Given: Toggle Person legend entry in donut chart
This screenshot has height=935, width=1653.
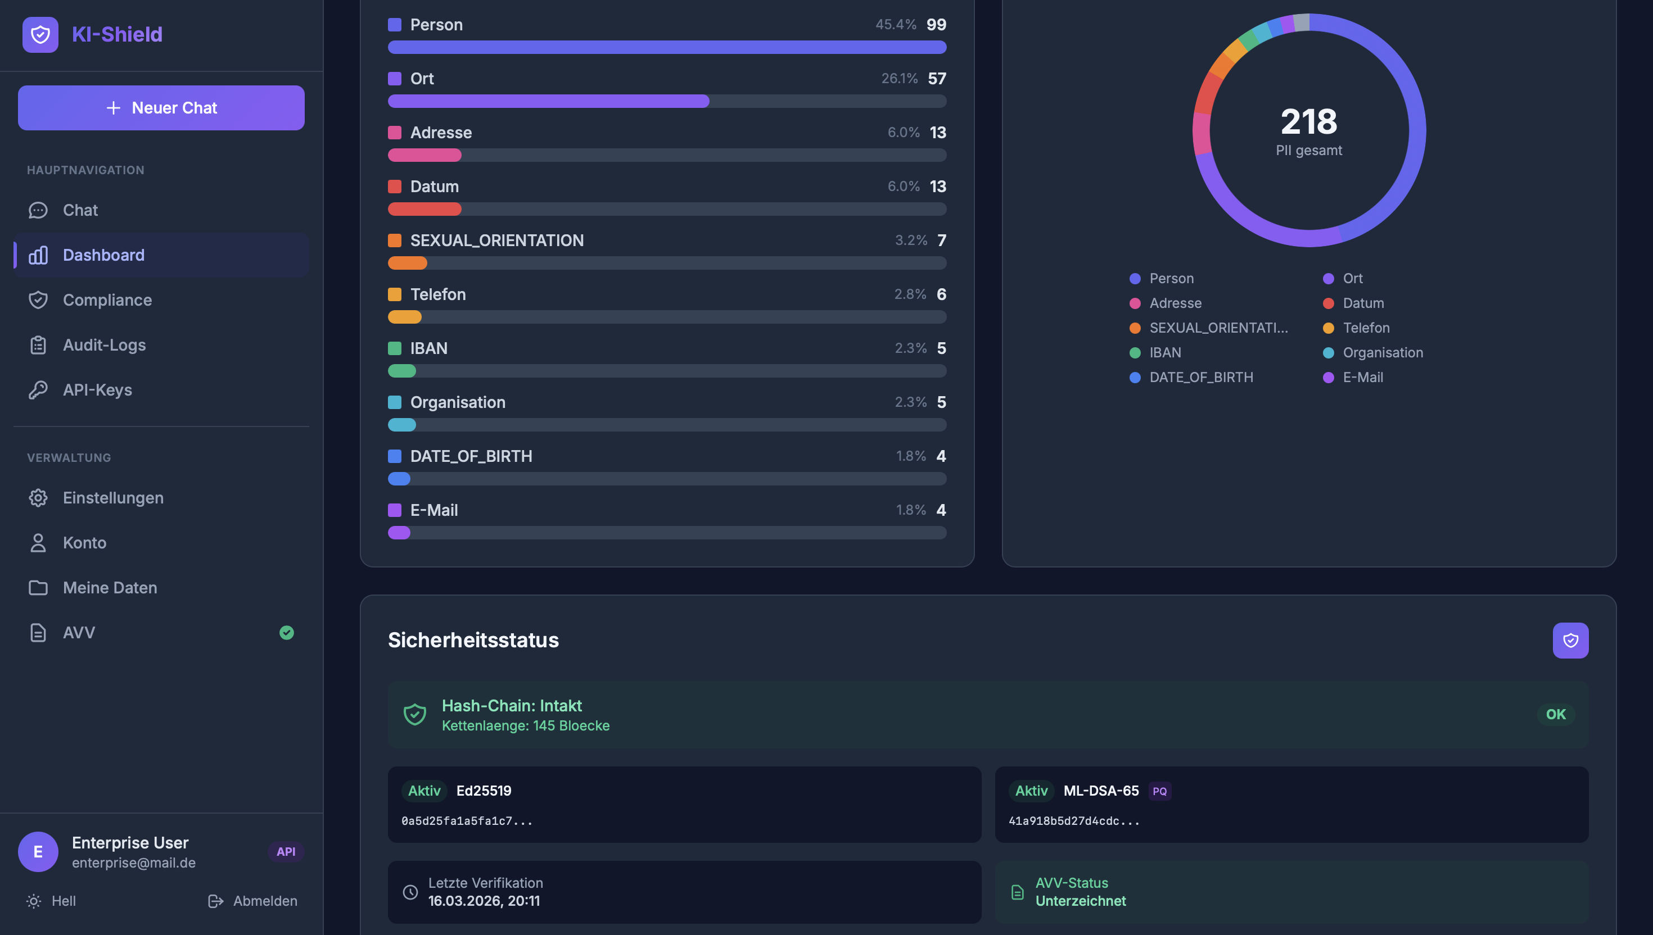Looking at the screenshot, I should pyautogui.click(x=1162, y=279).
